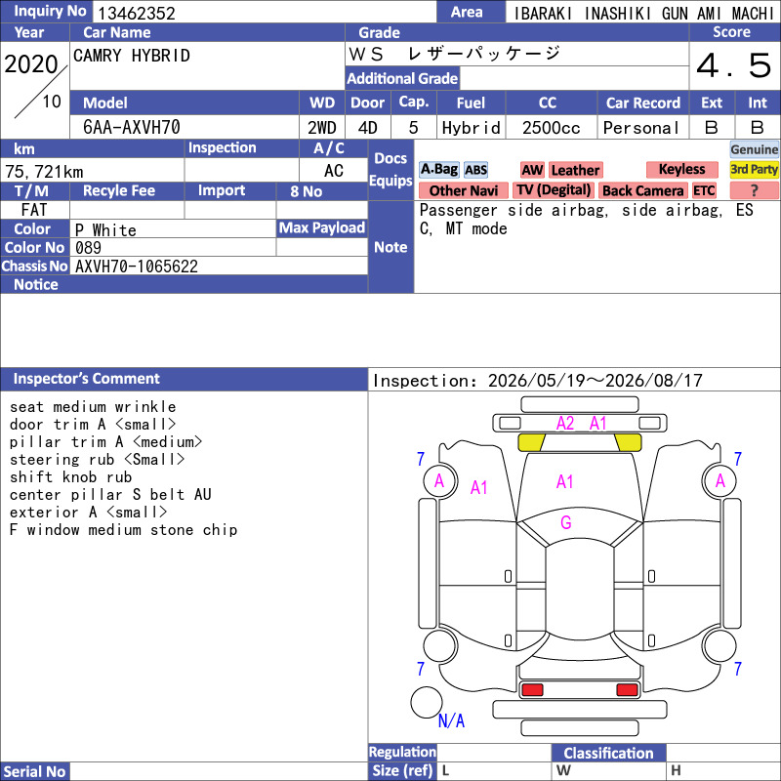Select the Keyless equipment badge
The width and height of the screenshot is (781, 781).
(681, 169)
